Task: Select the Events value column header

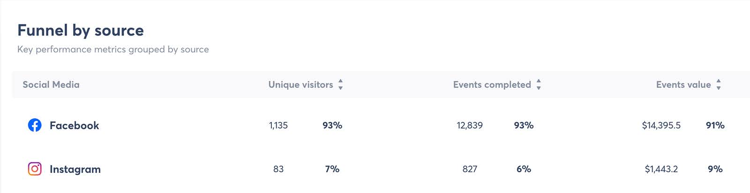Action: 683,85
